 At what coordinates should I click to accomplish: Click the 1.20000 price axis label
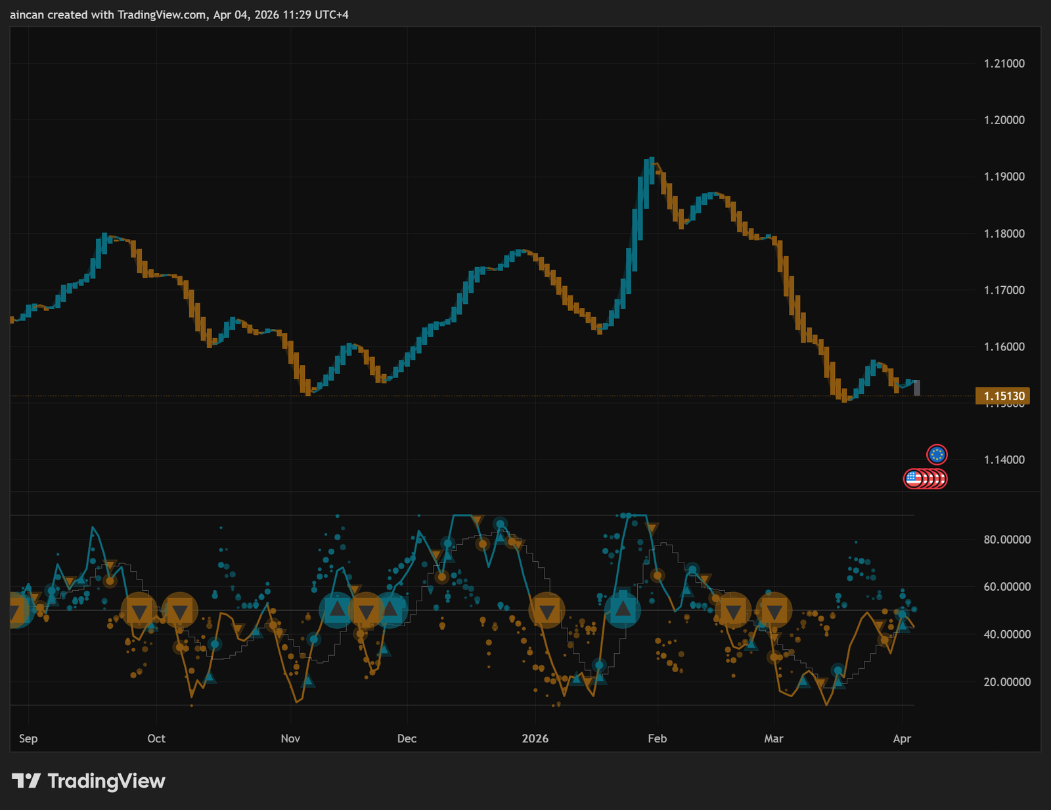point(1004,120)
